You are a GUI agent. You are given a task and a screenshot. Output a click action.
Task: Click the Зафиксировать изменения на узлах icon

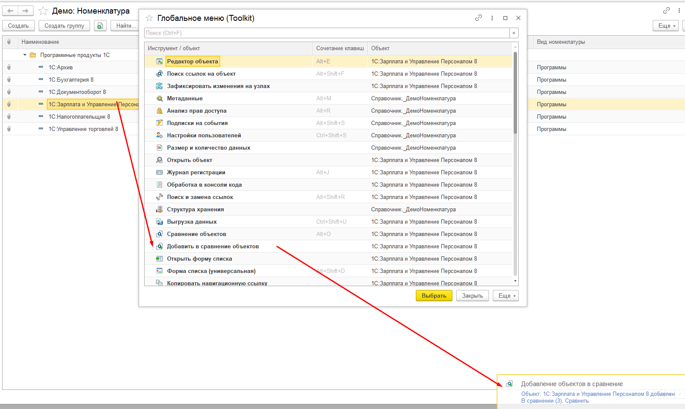coord(159,86)
